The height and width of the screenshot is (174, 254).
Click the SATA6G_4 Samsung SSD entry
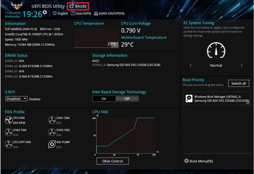(126, 65)
